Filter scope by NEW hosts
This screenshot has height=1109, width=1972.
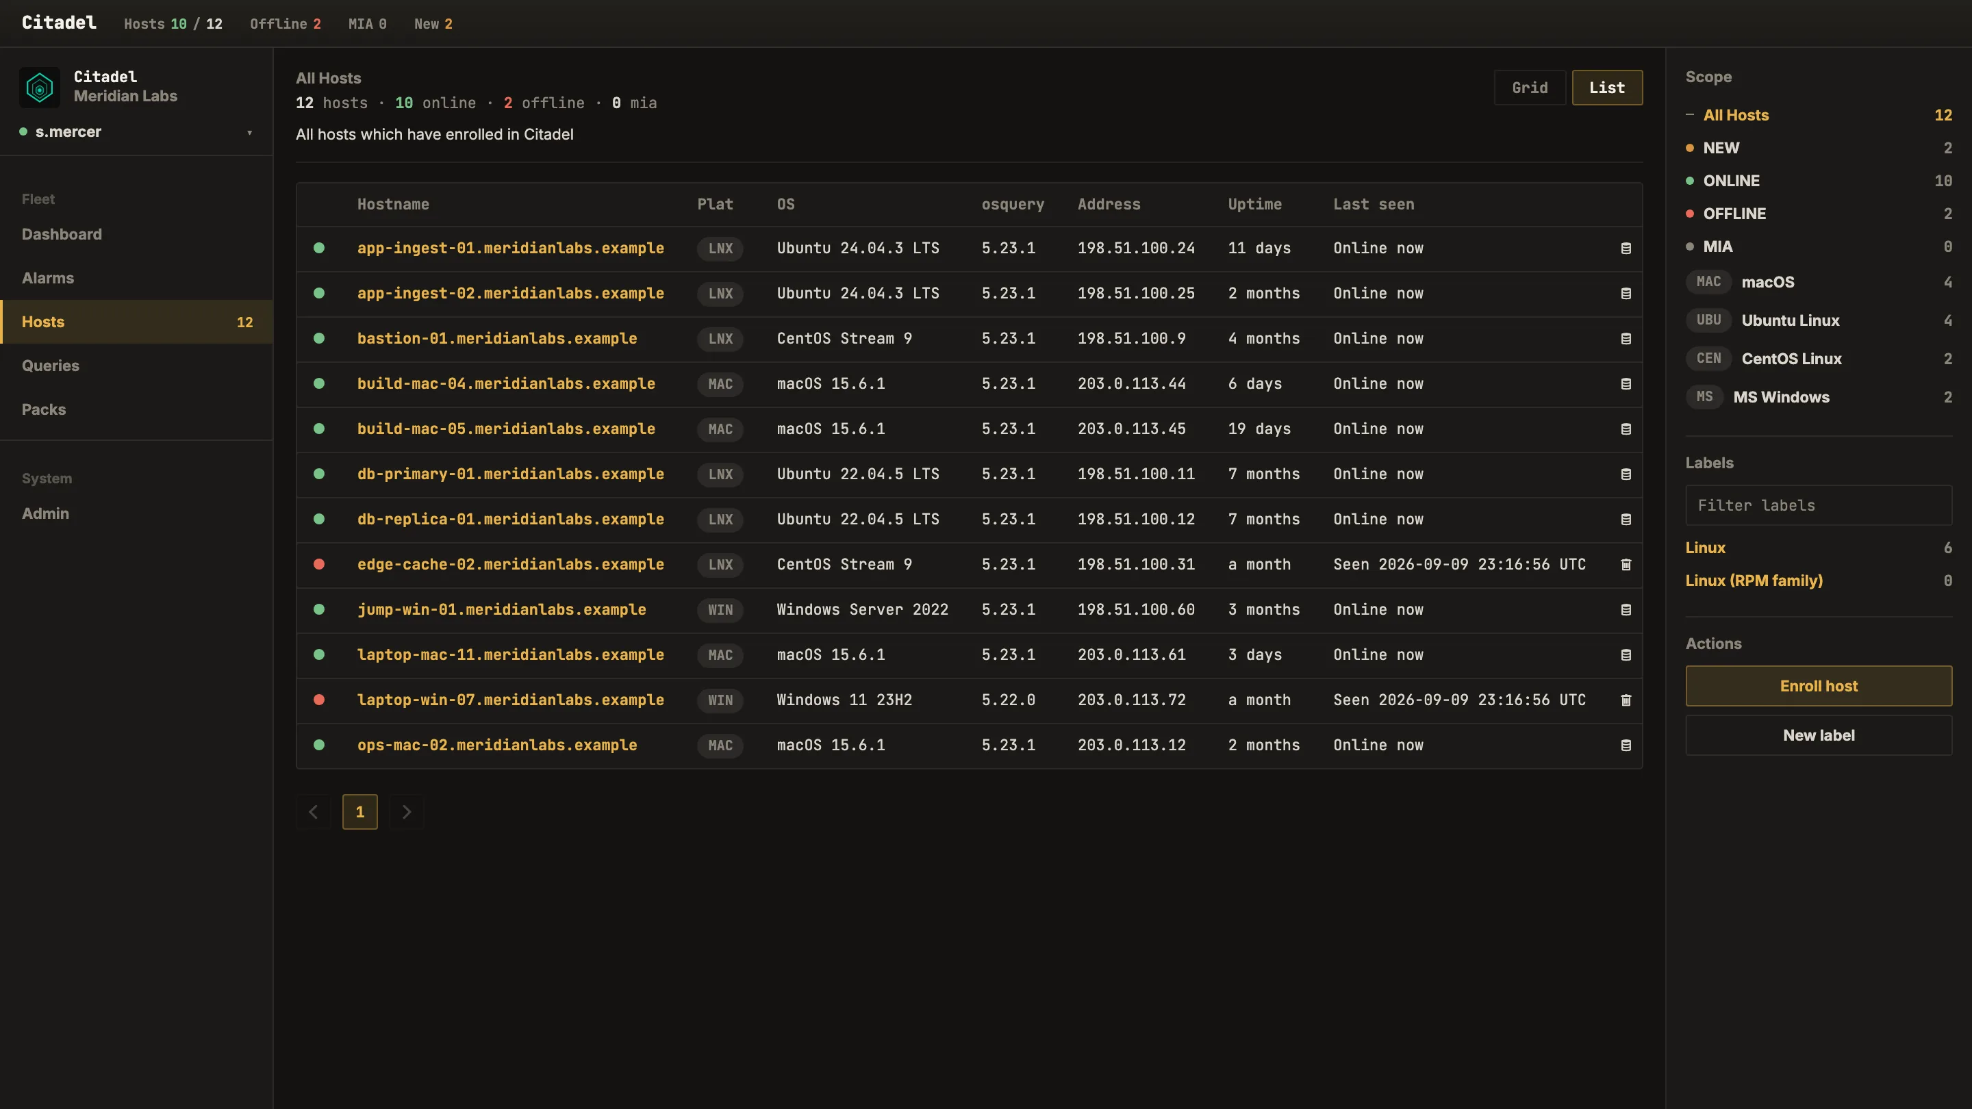(1818, 148)
